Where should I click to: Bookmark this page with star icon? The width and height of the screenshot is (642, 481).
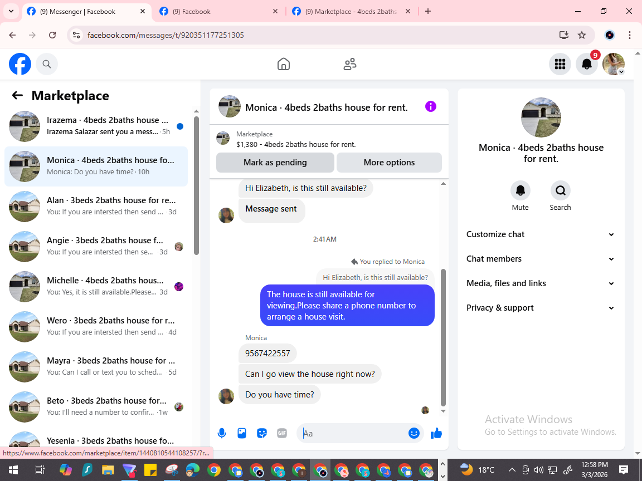tap(582, 35)
